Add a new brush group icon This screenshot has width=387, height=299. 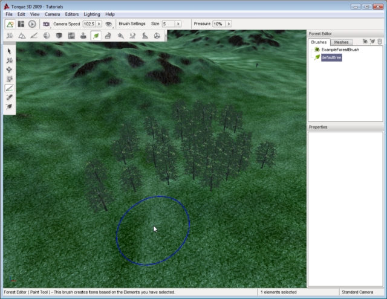(365, 42)
